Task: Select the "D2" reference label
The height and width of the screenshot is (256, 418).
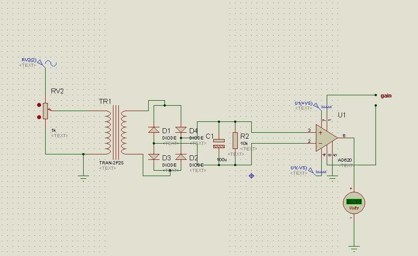Action: (193, 158)
